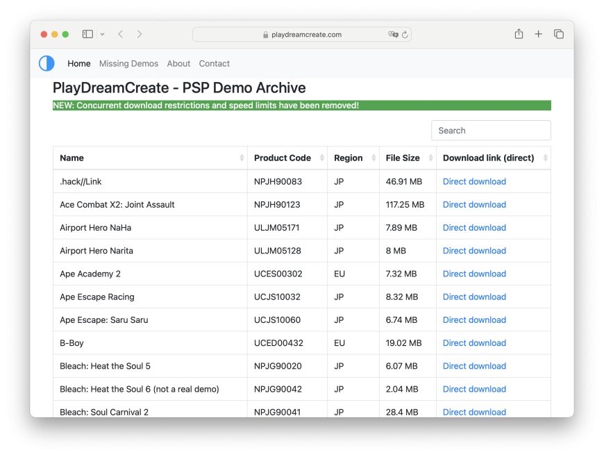The height and width of the screenshot is (457, 604).
Task: Click Direct download for B-Boy
Action: pyautogui.click(x=474, y=343)
